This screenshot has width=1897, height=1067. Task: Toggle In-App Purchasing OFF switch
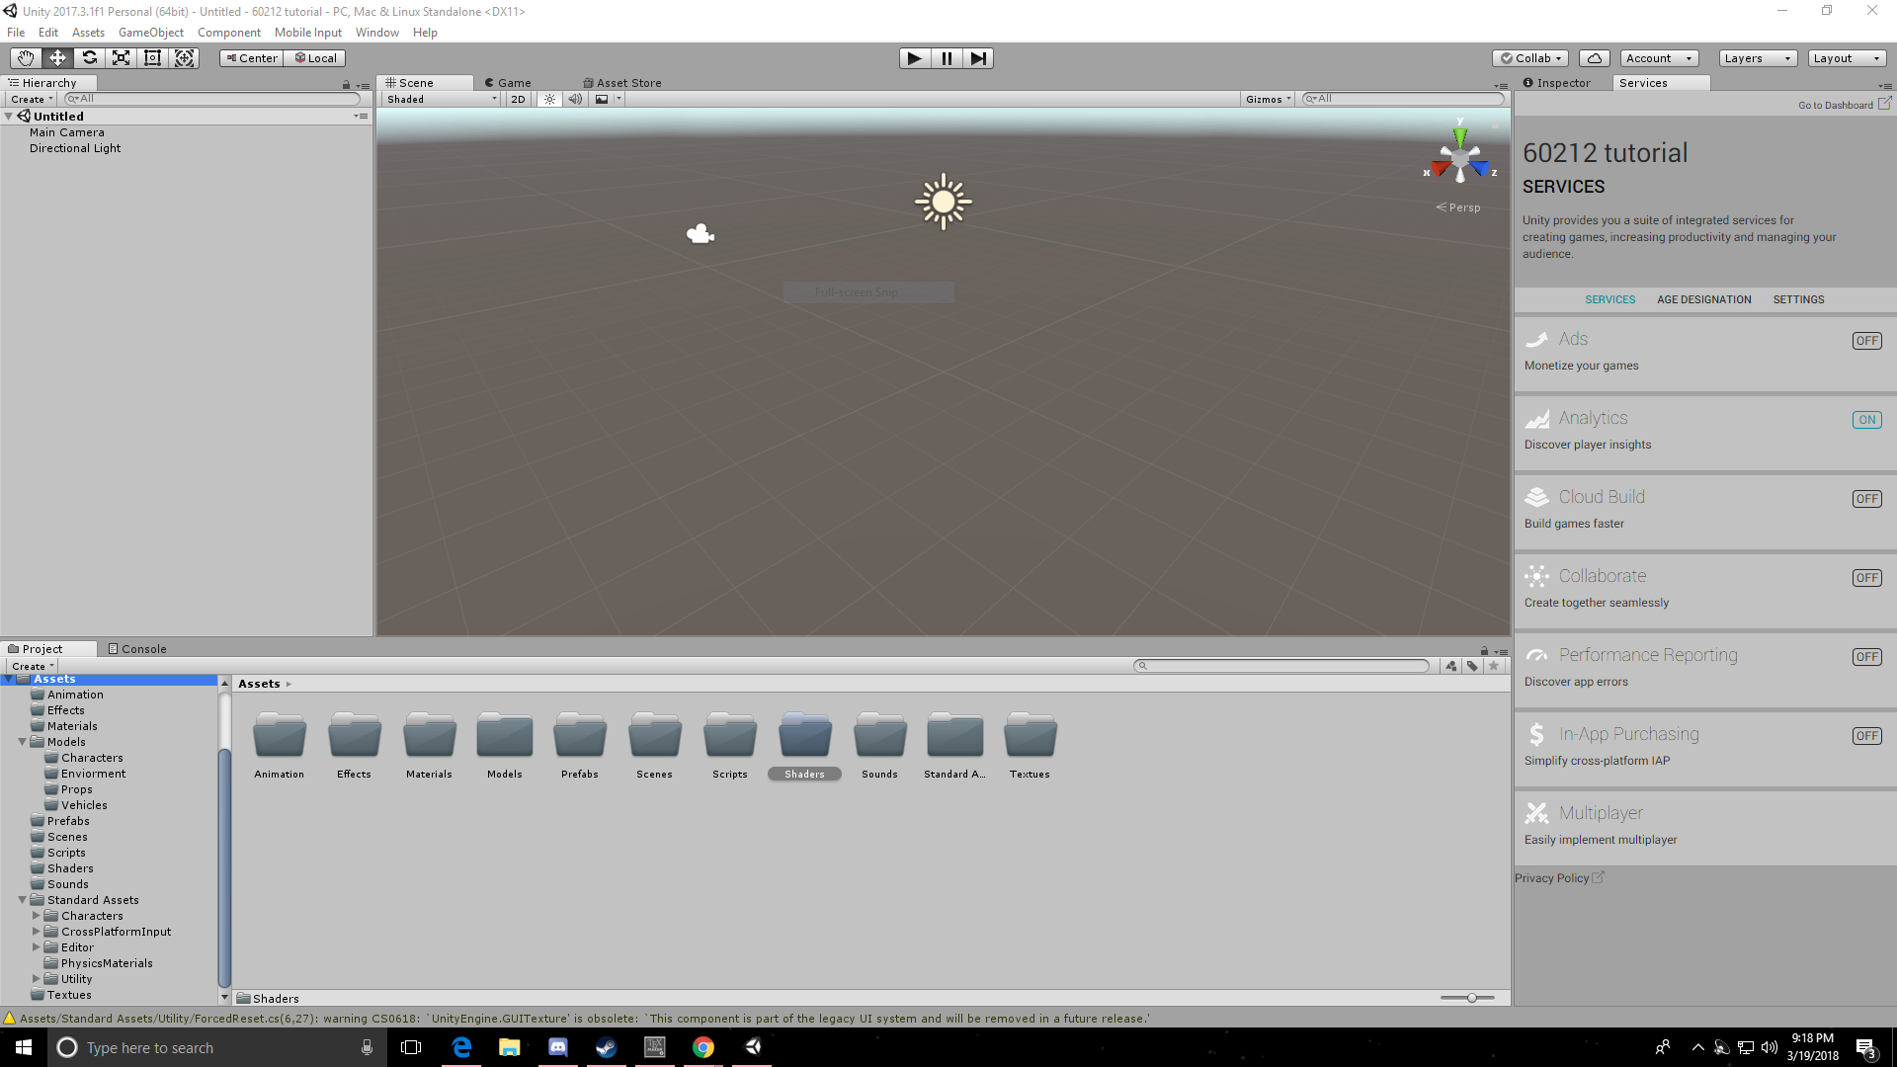click(1866, 736)
